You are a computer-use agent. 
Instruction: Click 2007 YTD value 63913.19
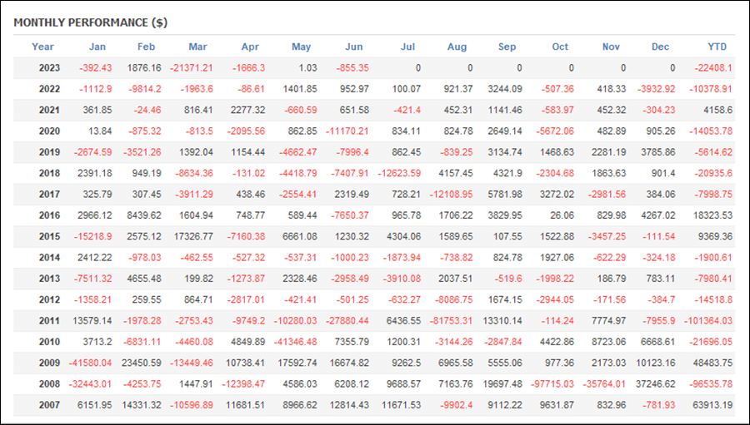712,405
